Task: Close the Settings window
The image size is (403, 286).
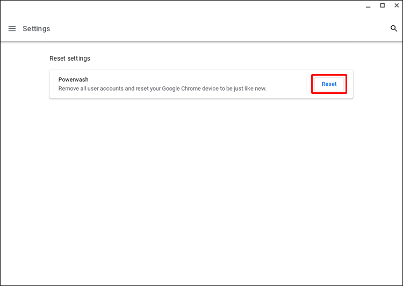Action: (397, 5)
